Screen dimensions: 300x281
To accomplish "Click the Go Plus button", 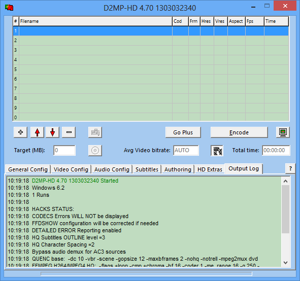I will click(183, 132).
